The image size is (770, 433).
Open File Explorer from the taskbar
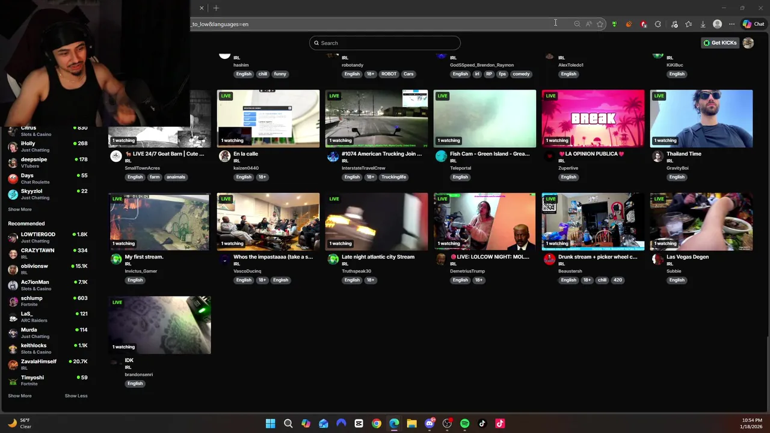pos(411,423)
